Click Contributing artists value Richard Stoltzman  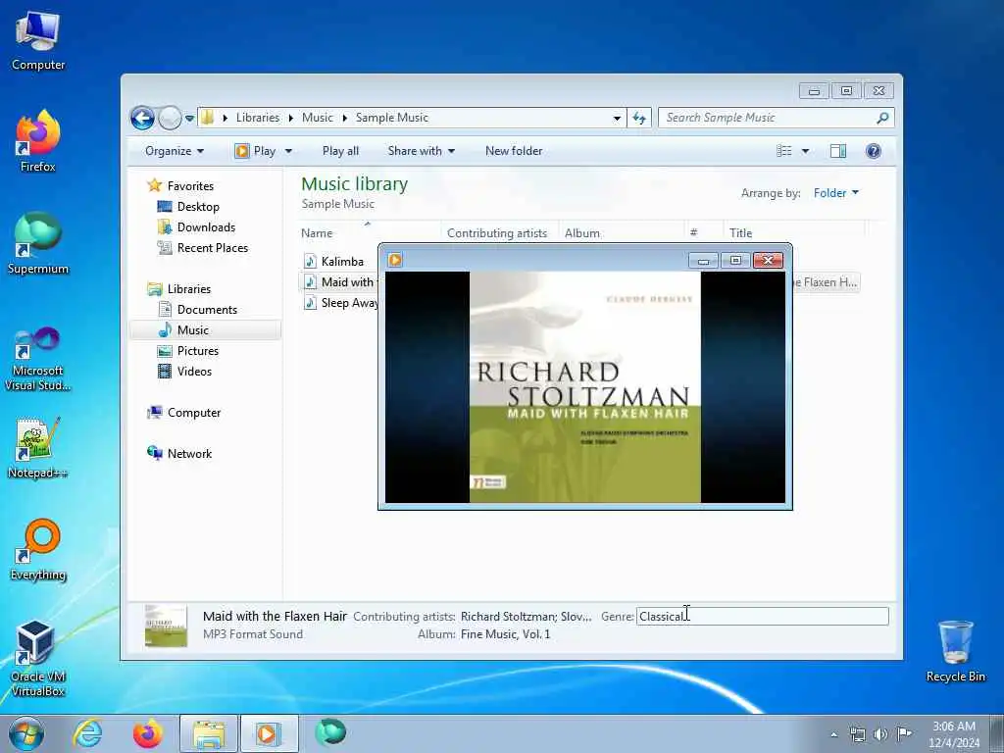526,616
